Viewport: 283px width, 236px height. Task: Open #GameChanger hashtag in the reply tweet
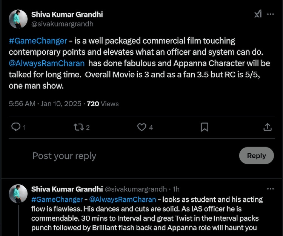click(57, 199)
